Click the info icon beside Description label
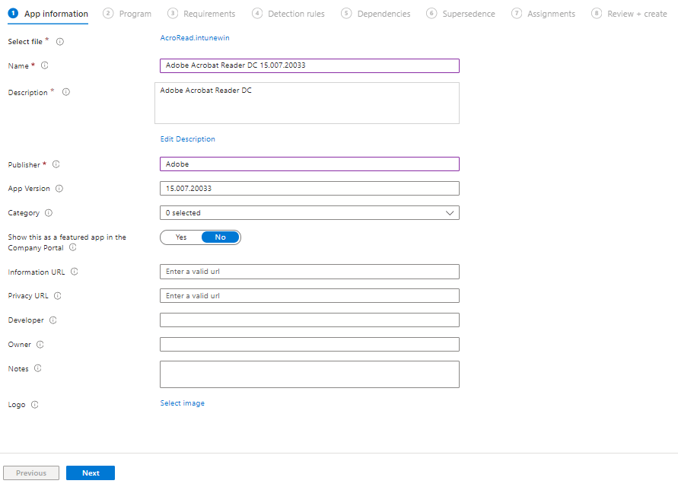678x487 pixels. [x=66, y=92]
